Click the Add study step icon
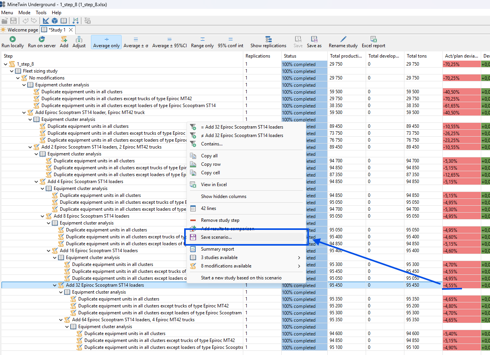This screenshot has width=490, height=355. point(64,39)
